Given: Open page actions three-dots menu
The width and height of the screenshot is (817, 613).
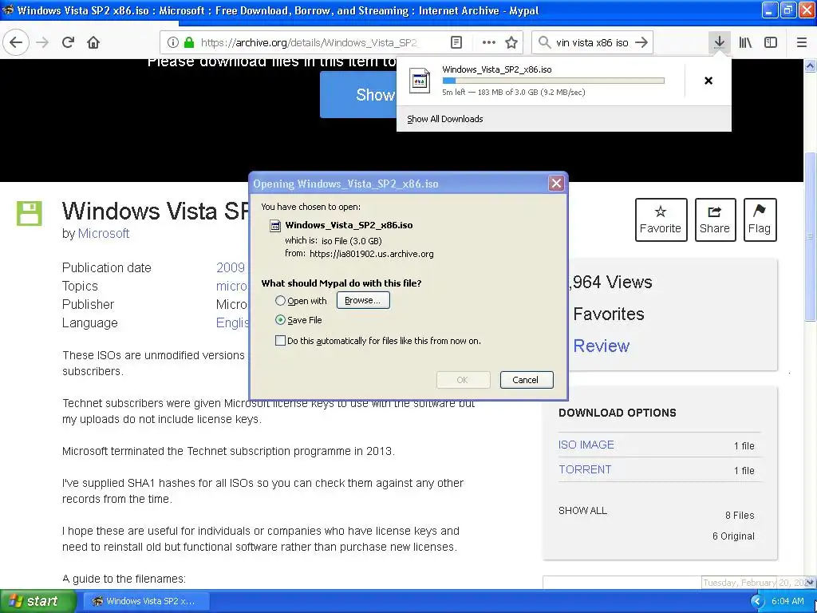Looking at the screenshot, I should click(489, 42).
